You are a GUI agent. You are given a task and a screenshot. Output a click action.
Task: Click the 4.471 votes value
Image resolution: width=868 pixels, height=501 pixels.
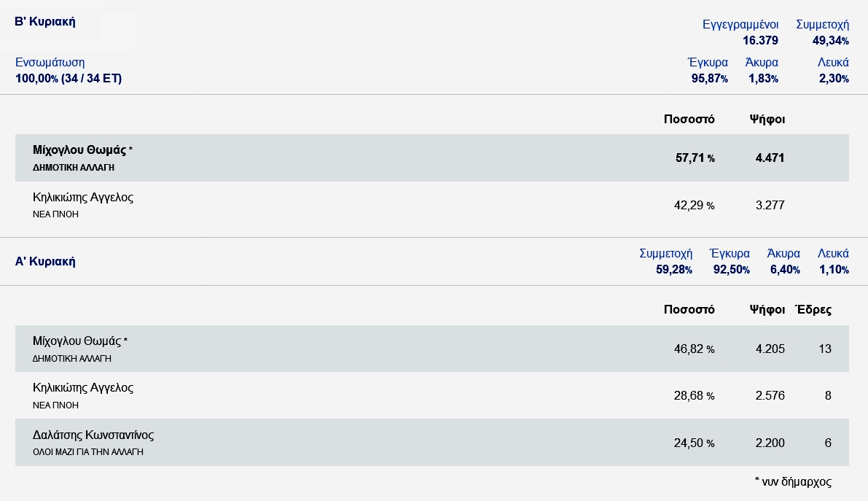[x=770, y=158]
